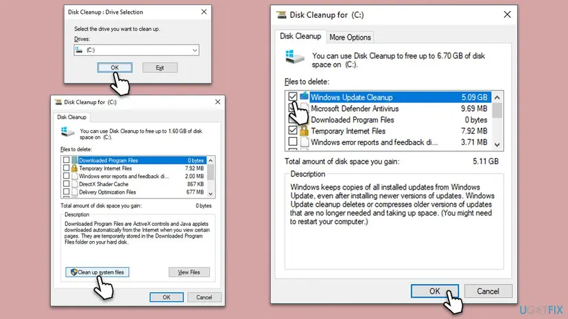
Task: Select the Delivery Optimization Files row
Action: [134, 192]
